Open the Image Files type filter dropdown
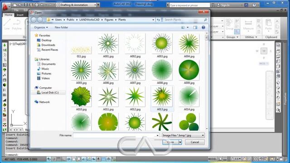The width and height of the screenshot is (290, 163). 183,135
